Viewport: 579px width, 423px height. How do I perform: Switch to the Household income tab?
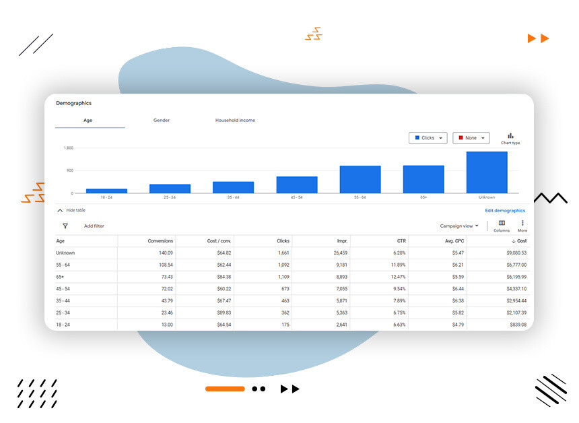(x=235, y=121)
